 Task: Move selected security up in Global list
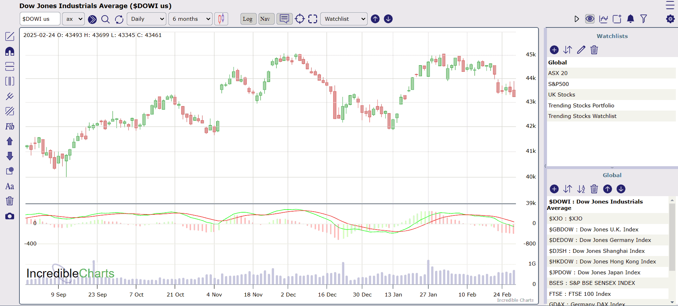tap(607, 189)
